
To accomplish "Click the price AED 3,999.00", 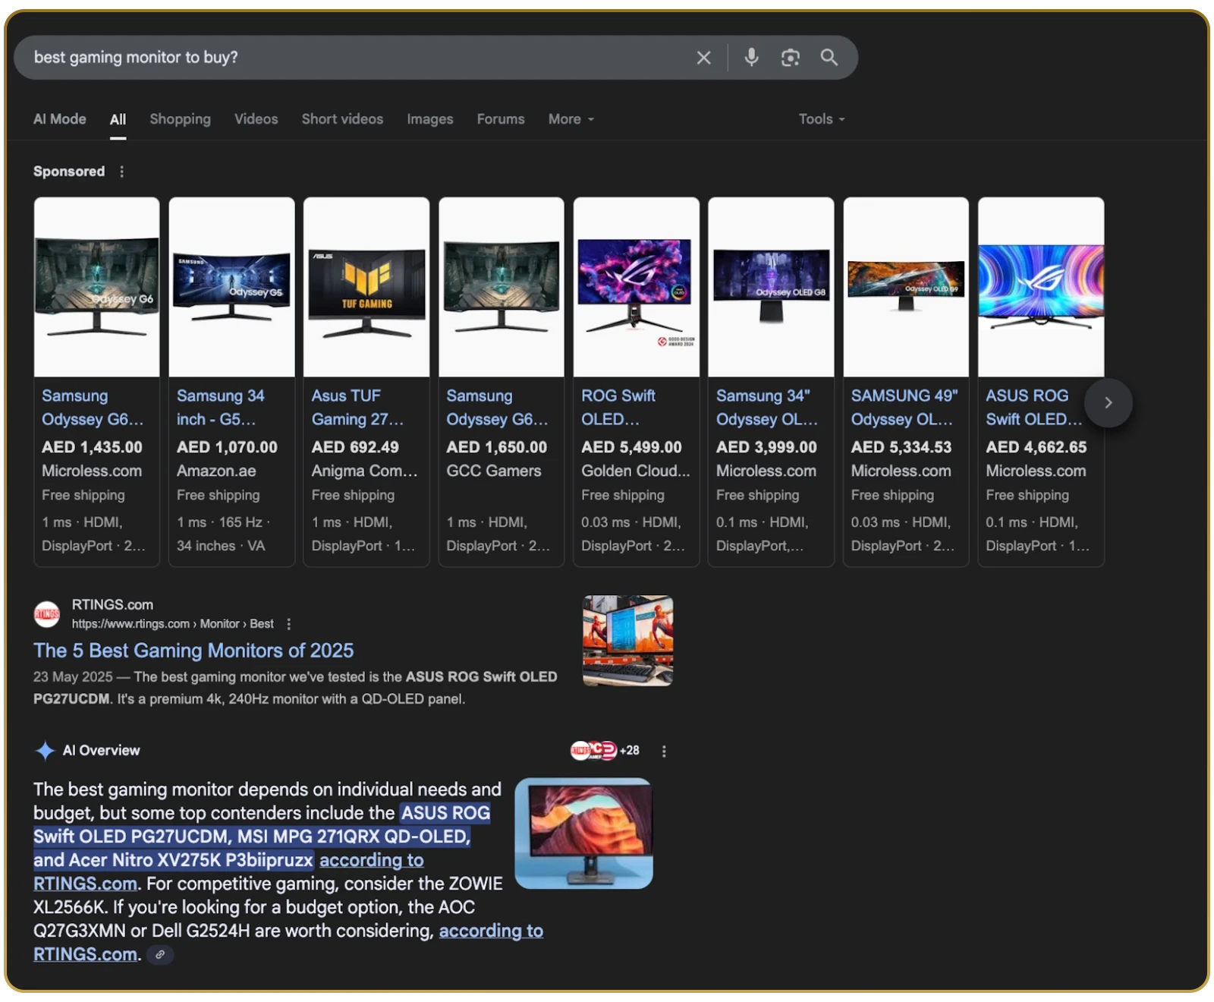I will [x=766, y=448].
